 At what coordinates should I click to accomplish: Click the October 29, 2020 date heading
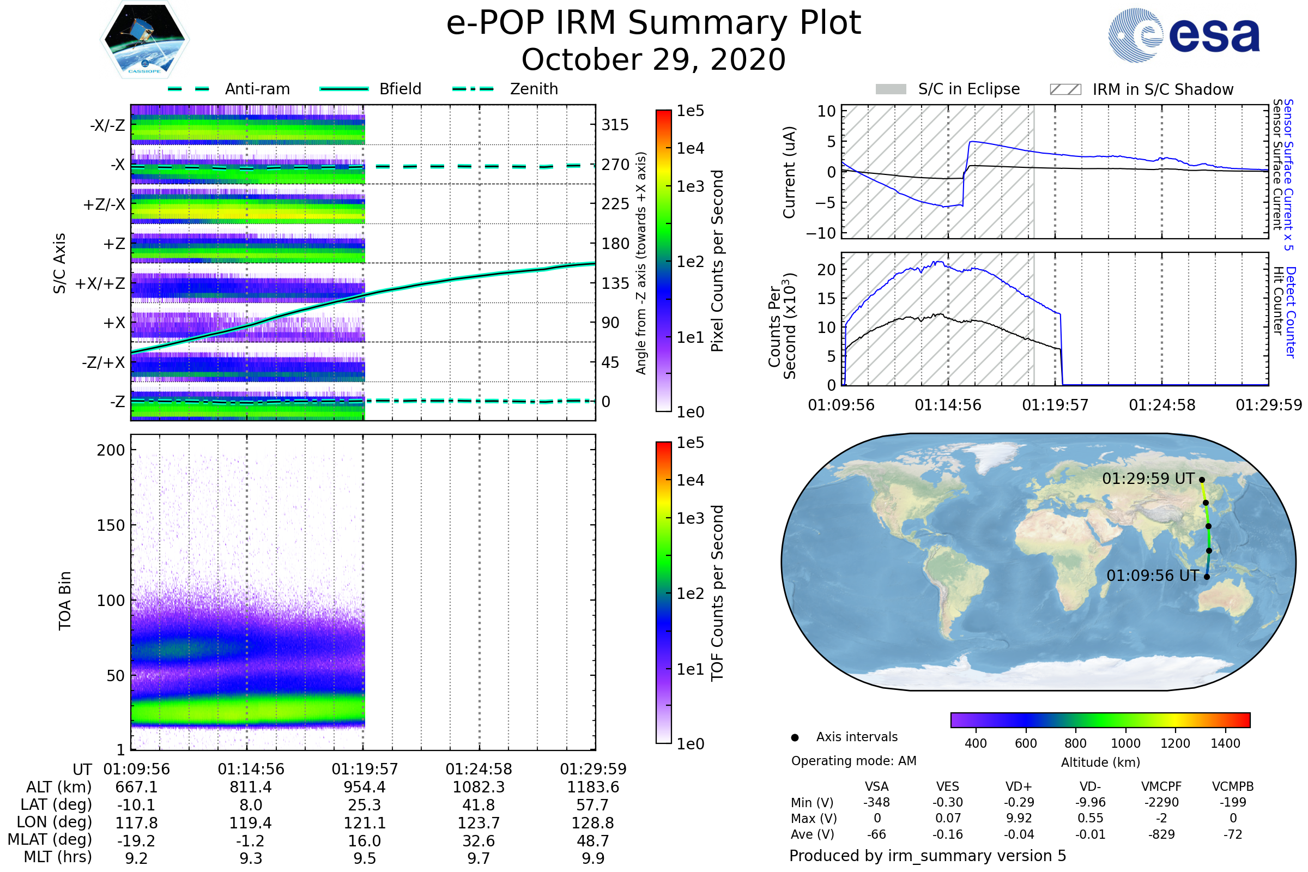coord(653,60)
